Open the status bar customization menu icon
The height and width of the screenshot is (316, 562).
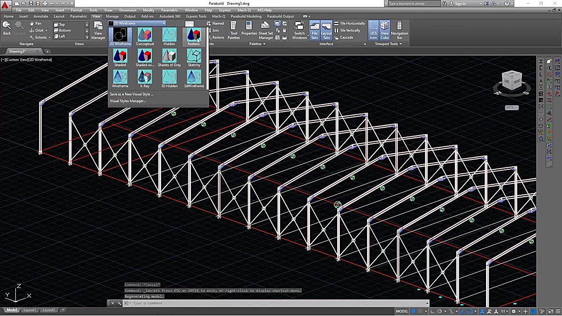coord(557,311)
